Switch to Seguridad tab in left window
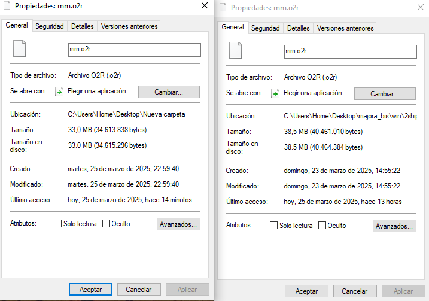429x301 pixels. [x=50, y=26]
